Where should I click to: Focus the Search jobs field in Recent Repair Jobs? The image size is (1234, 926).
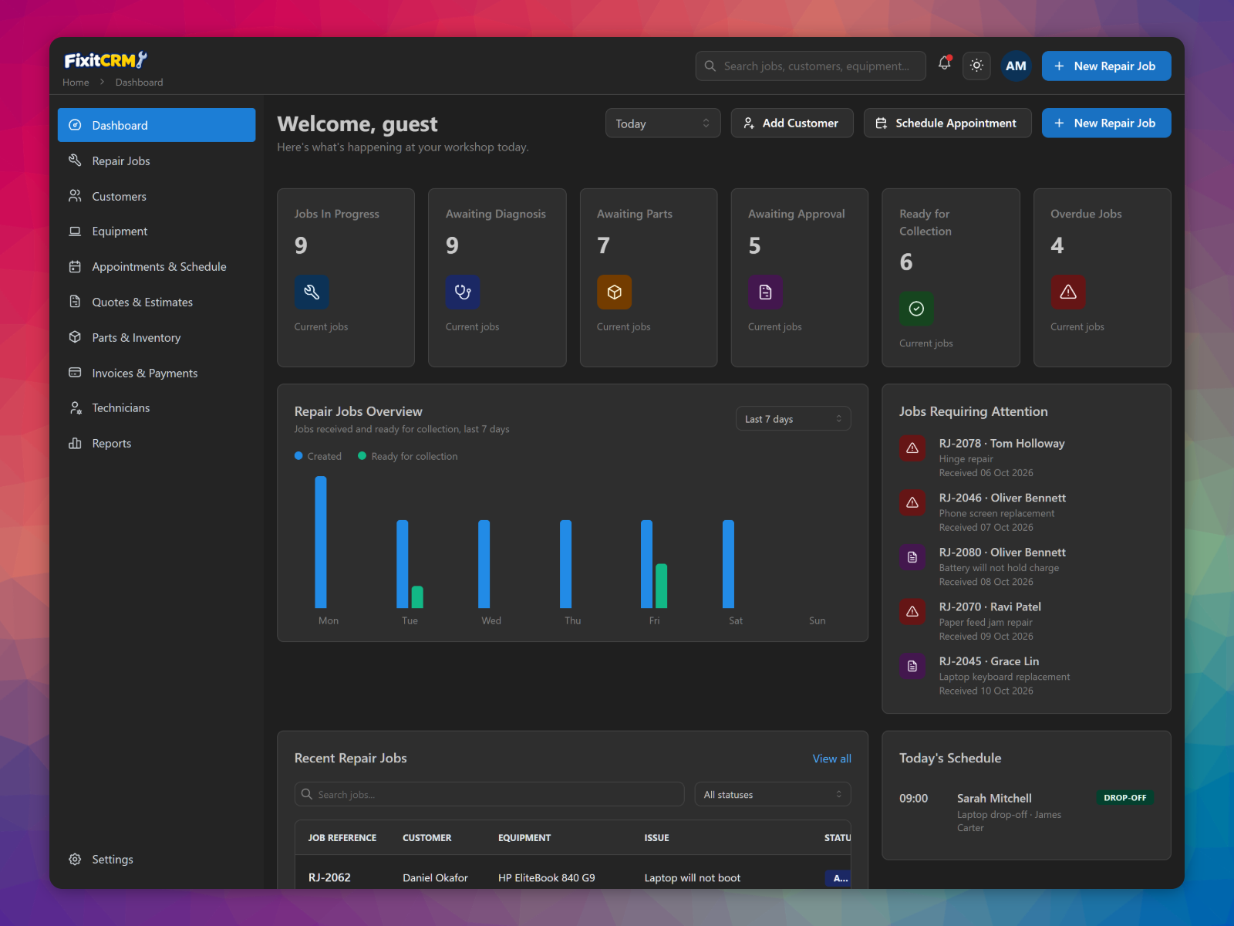click(489, 795)
